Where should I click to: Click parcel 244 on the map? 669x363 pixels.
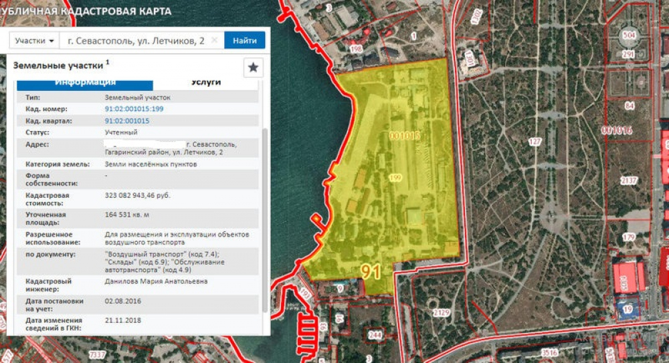click(x=375, y=335)
